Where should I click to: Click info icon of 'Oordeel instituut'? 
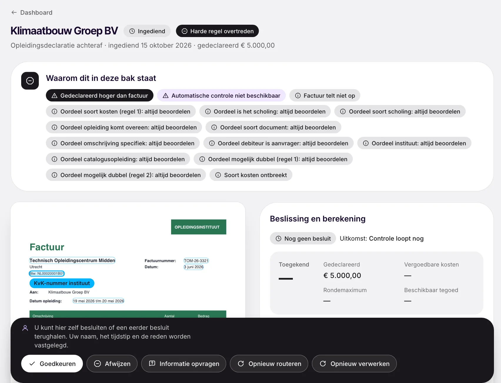(366, 143)
